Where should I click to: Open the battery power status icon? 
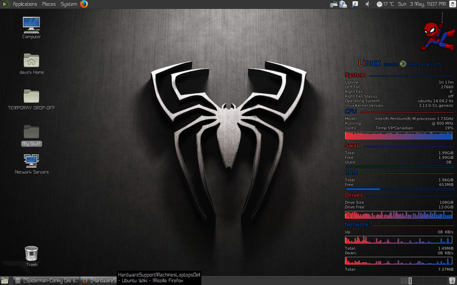point(343,4)
